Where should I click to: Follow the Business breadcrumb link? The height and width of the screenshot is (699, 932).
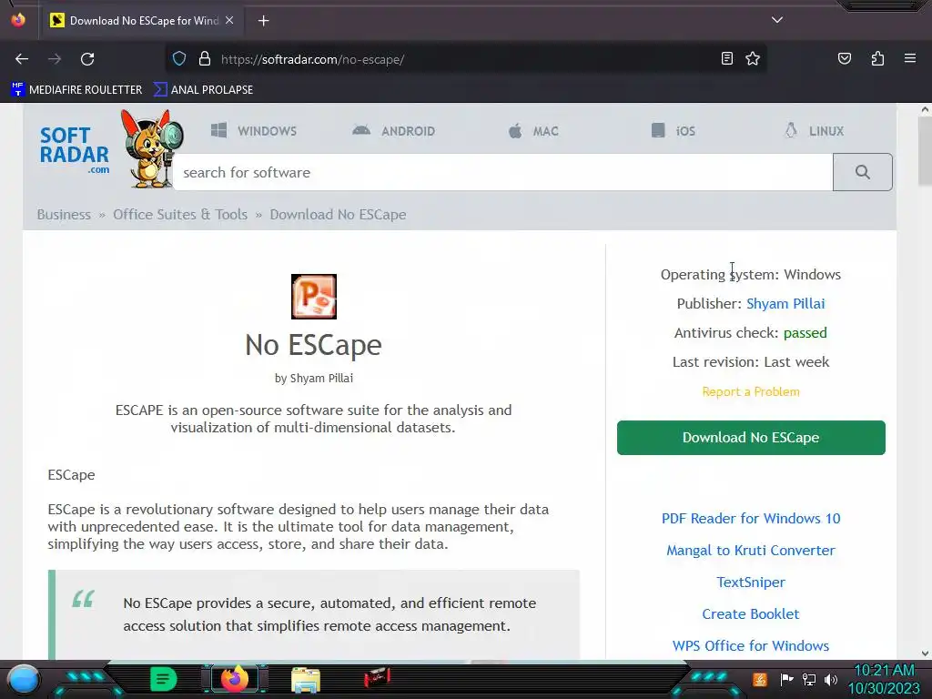click(x=64, y=215)
